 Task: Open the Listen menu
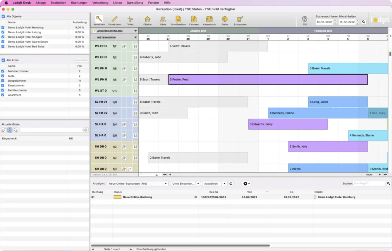118,3
